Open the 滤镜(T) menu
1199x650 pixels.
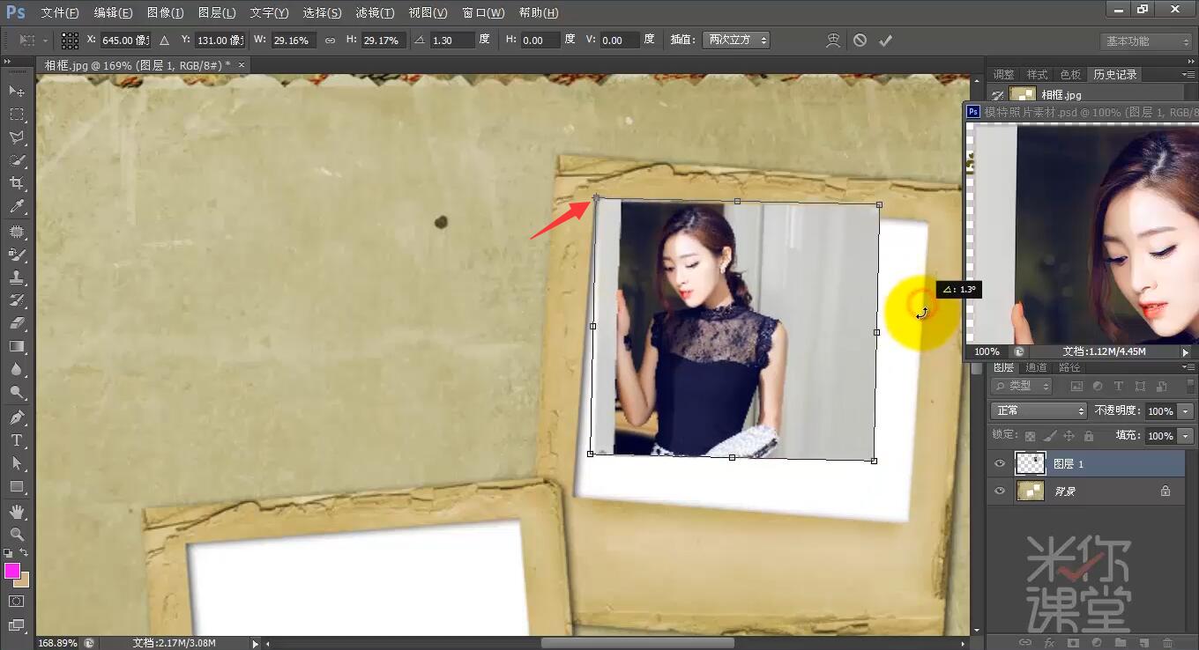pyautogui.click(x=375, y=13)
